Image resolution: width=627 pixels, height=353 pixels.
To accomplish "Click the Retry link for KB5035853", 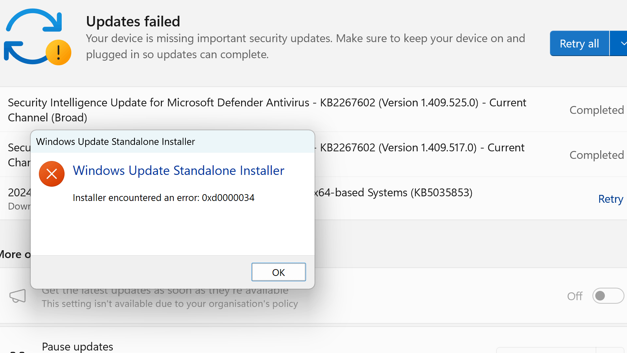I will pos(610,199).
